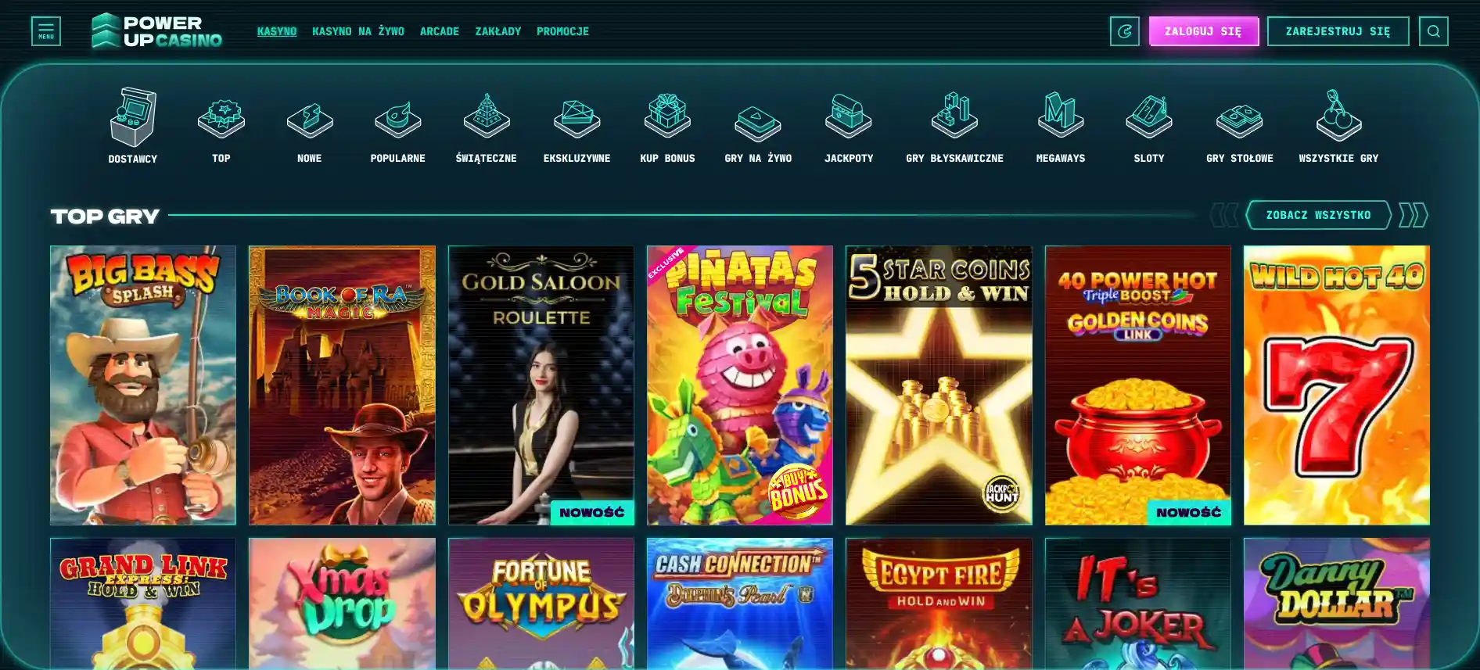The width and height of the screenshot is (1480, 670).
Task: Click the Zobacz wszystko button
Action: coord(1319,215)
